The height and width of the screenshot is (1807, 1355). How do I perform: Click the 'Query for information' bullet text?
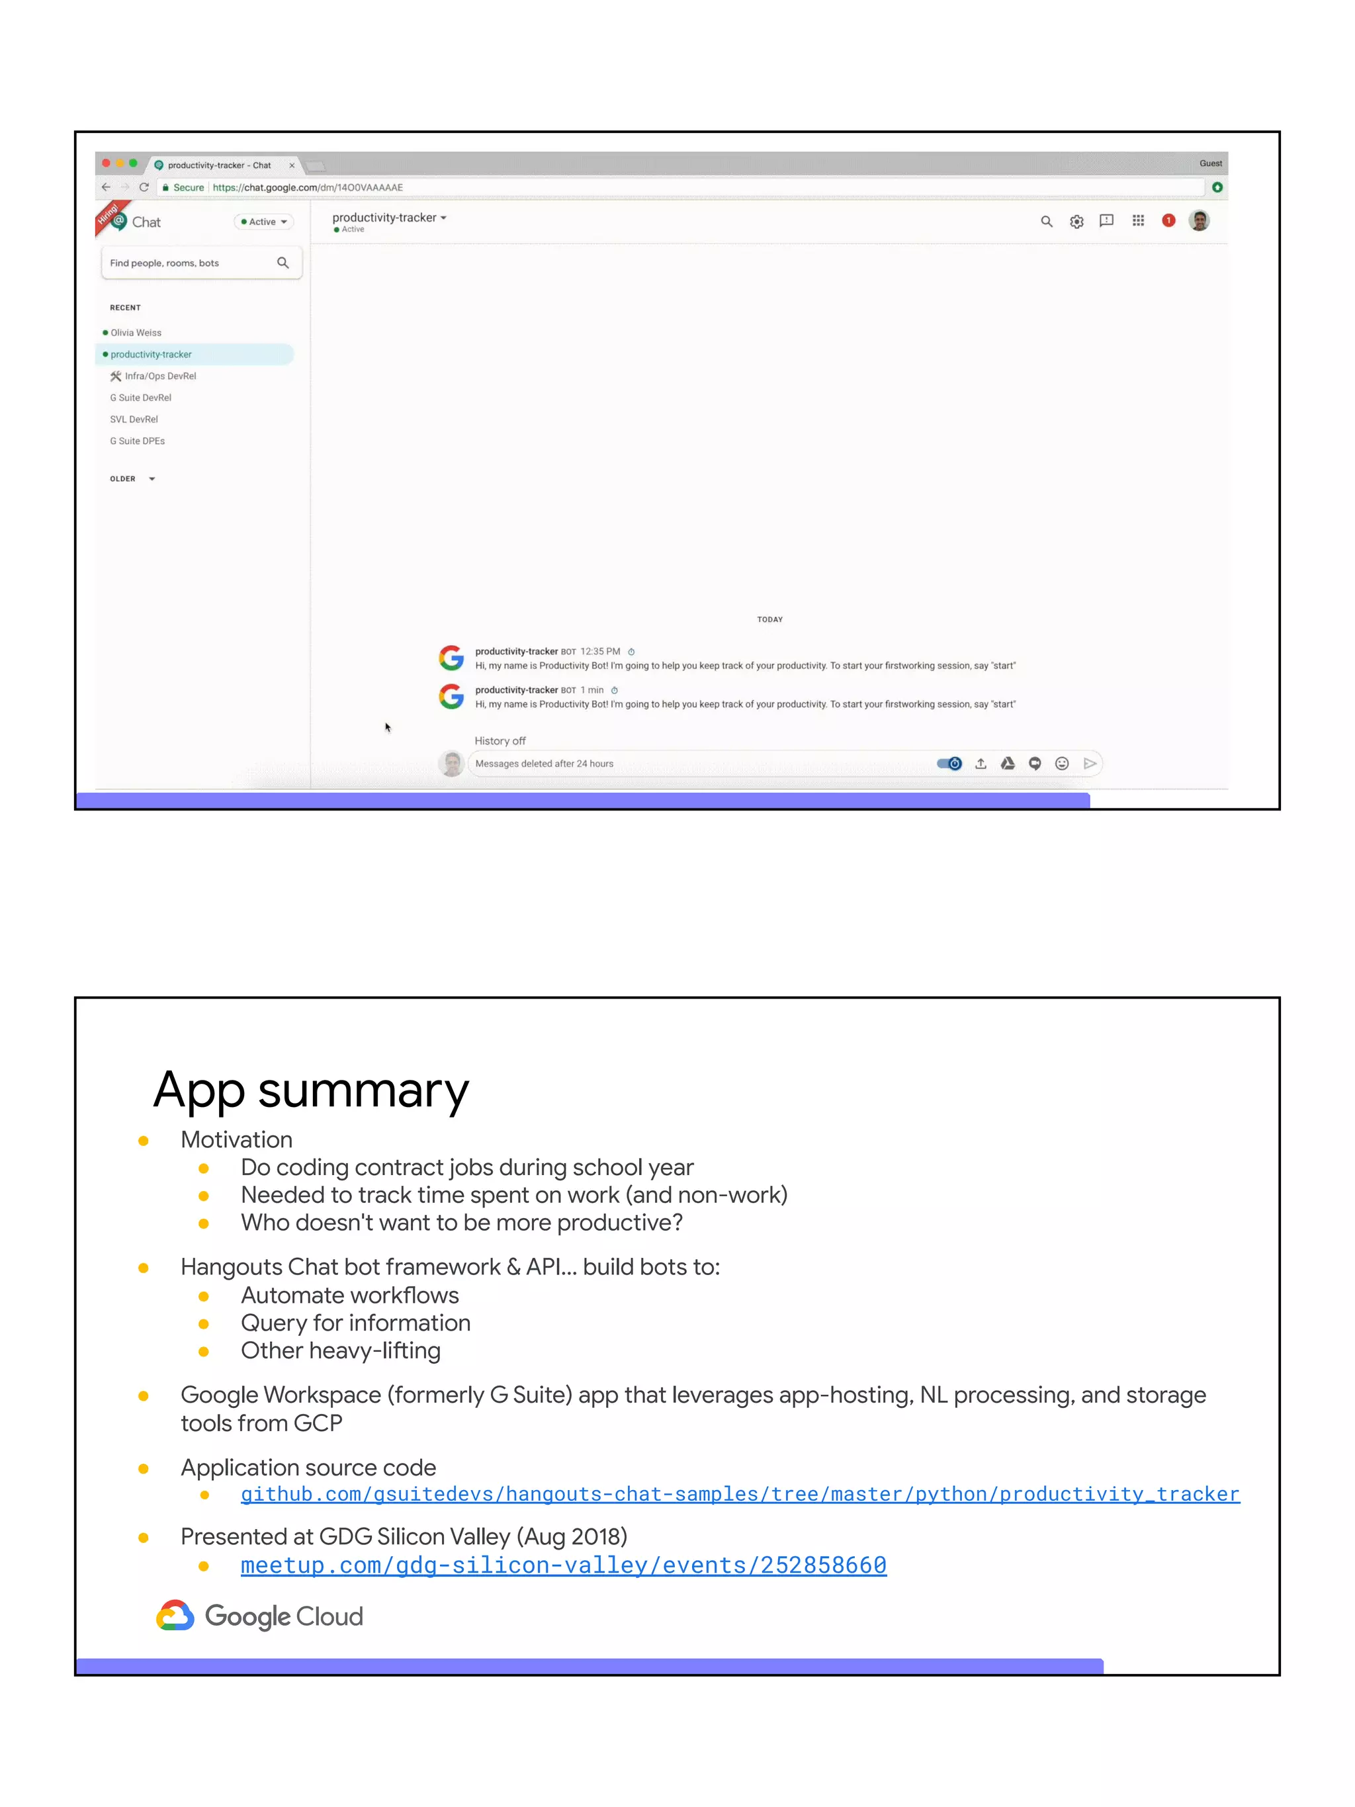click(355, 1323)
